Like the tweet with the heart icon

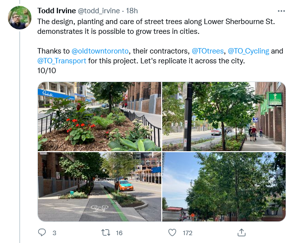click(x=172, y=233)
